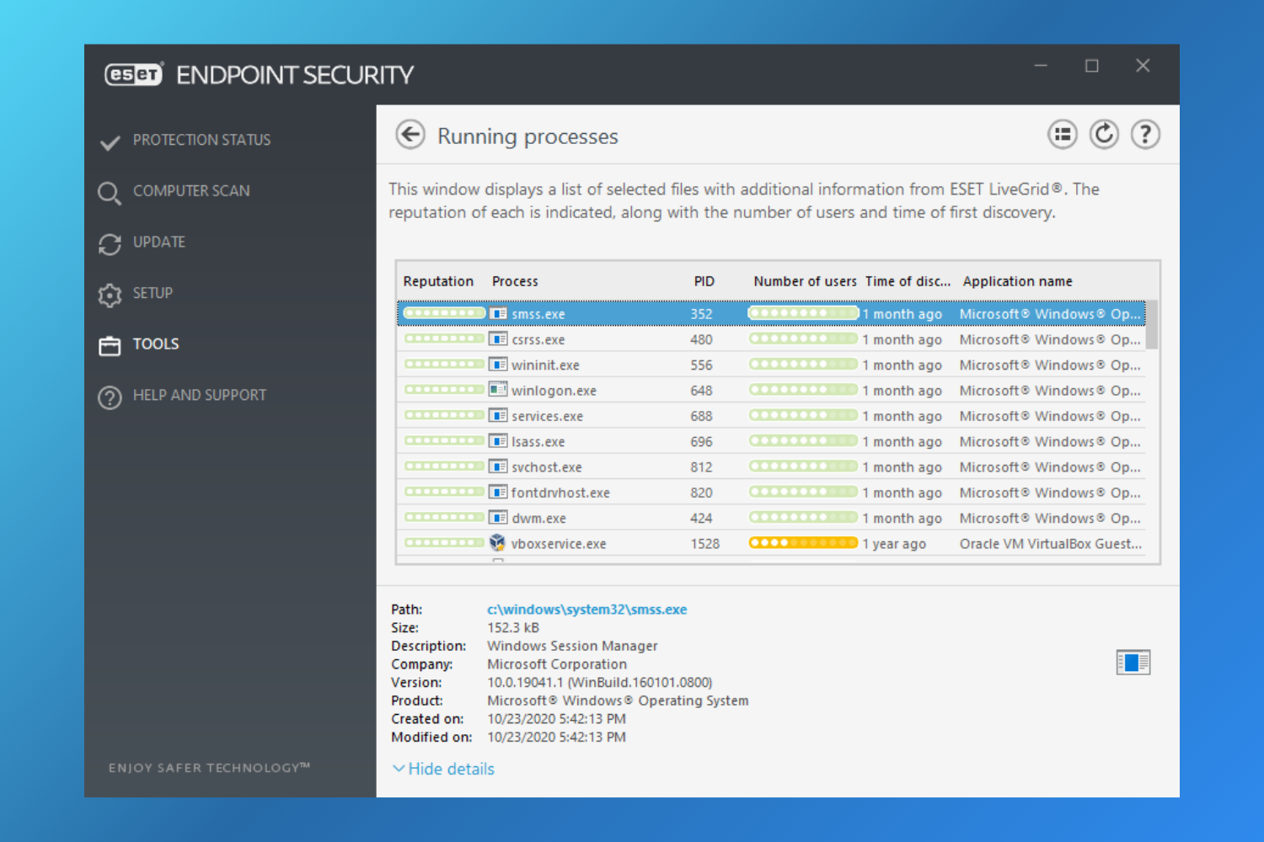This screenshot has width=1264, height=842.
Task: Maximize the ESET Endpoint Security window
Action: pos(1091,66)
